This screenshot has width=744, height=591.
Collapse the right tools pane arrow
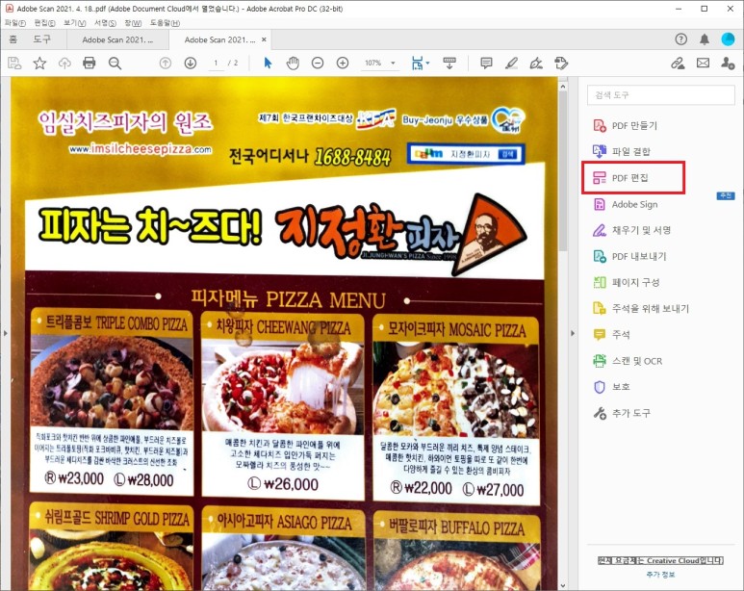pos(573,333)
